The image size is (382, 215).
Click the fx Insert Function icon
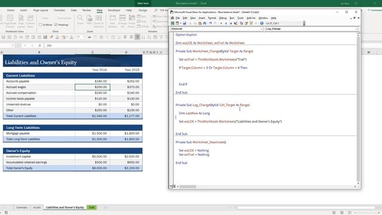tap(40, 45)
